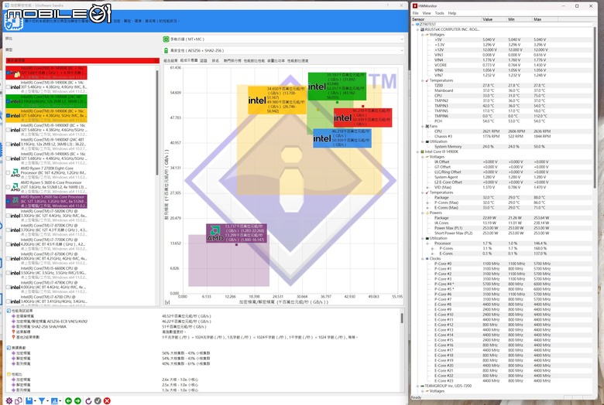The width and height of the screenshot is (604, 405).
Task: Click the help question mark in Sandra title bar
Action: [387, 5]
